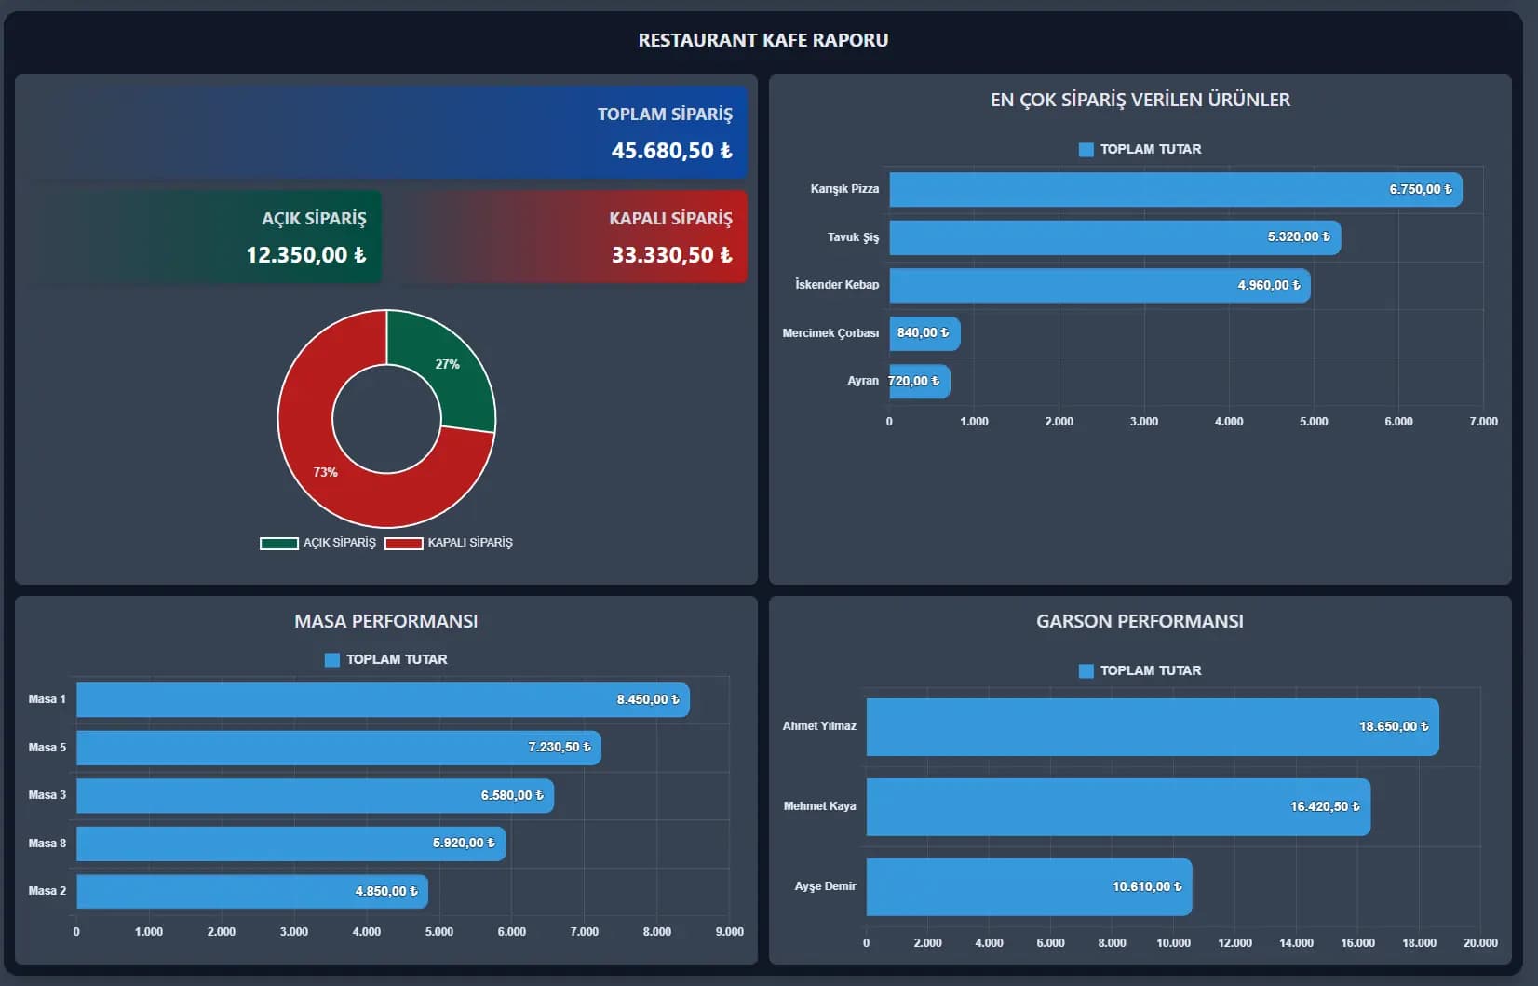Click Ahmet Yılmaz performance bar
Screen dimensions: 1538x986
tap(1152, 726)
